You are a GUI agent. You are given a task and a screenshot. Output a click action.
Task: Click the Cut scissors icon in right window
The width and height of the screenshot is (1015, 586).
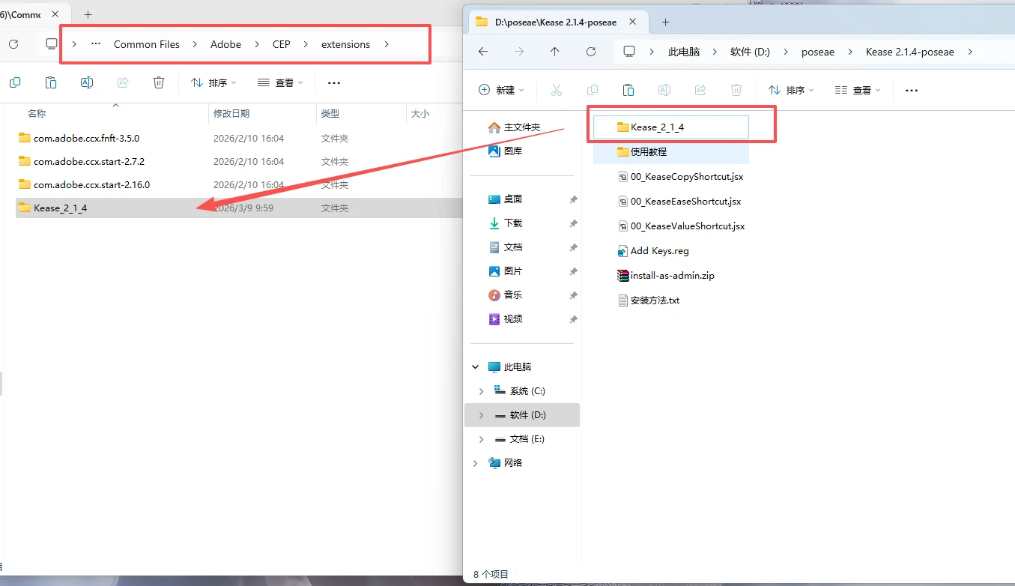click(557, 89)
